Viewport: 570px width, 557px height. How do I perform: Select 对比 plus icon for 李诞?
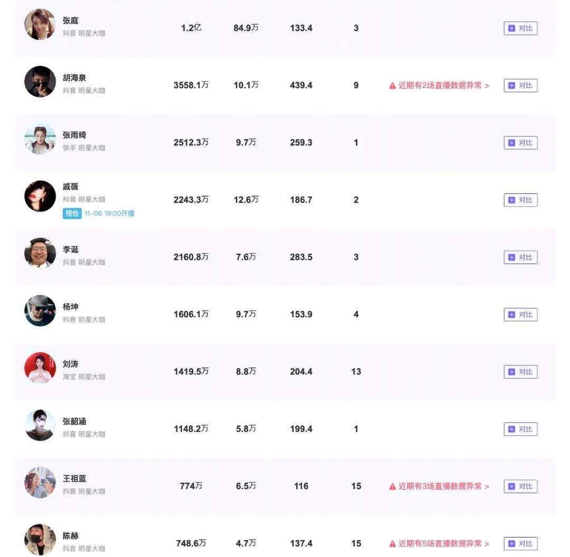tap(511, 258)
